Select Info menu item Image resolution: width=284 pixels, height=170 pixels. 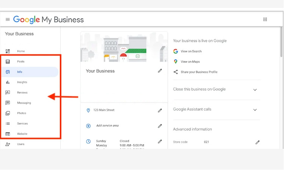[30, 72]
